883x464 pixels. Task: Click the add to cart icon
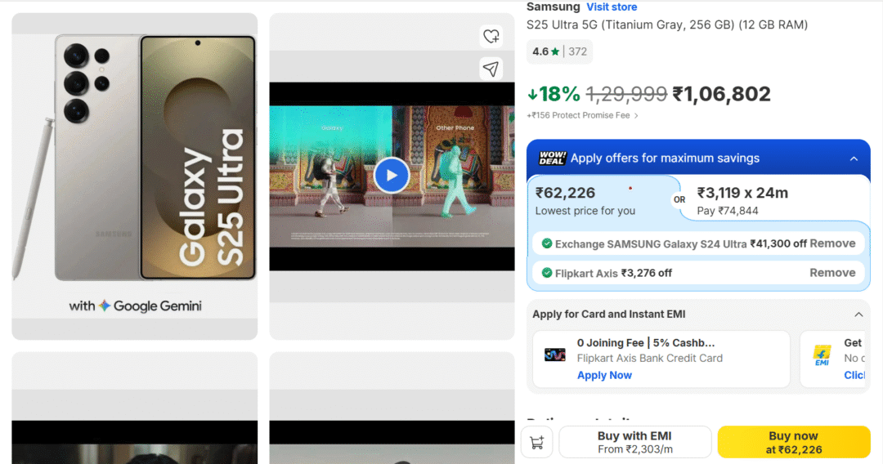[x=537, y=443]
